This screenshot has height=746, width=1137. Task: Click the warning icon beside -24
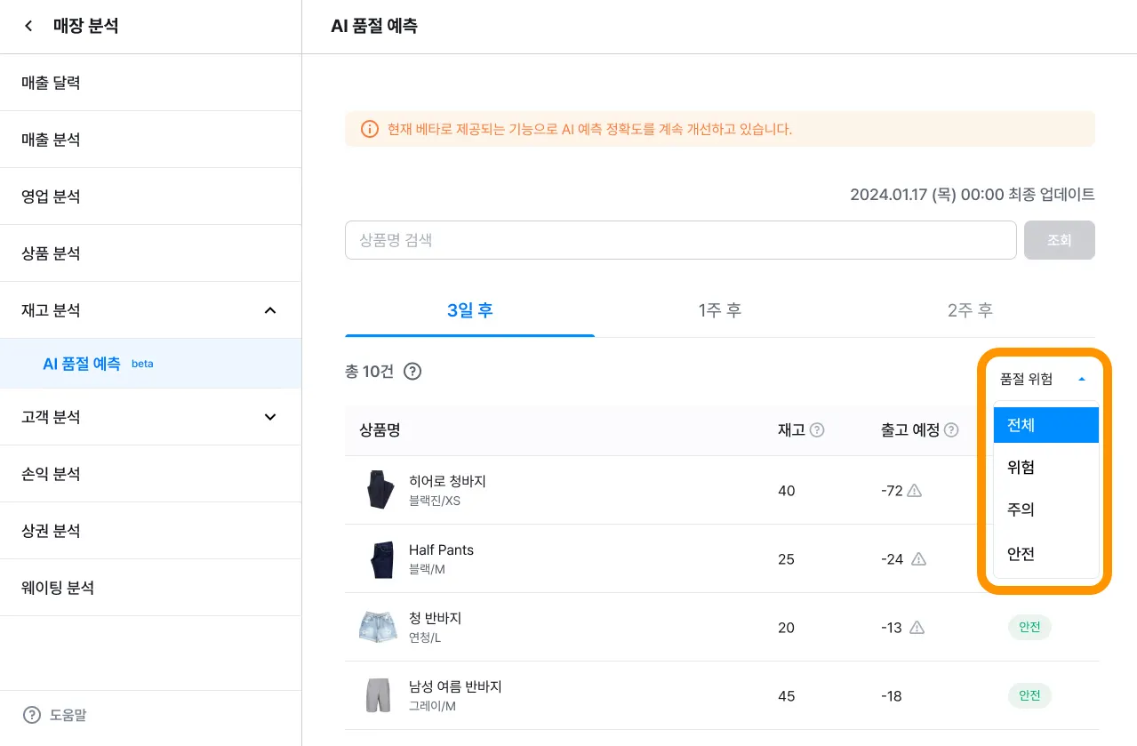point(919,559)
